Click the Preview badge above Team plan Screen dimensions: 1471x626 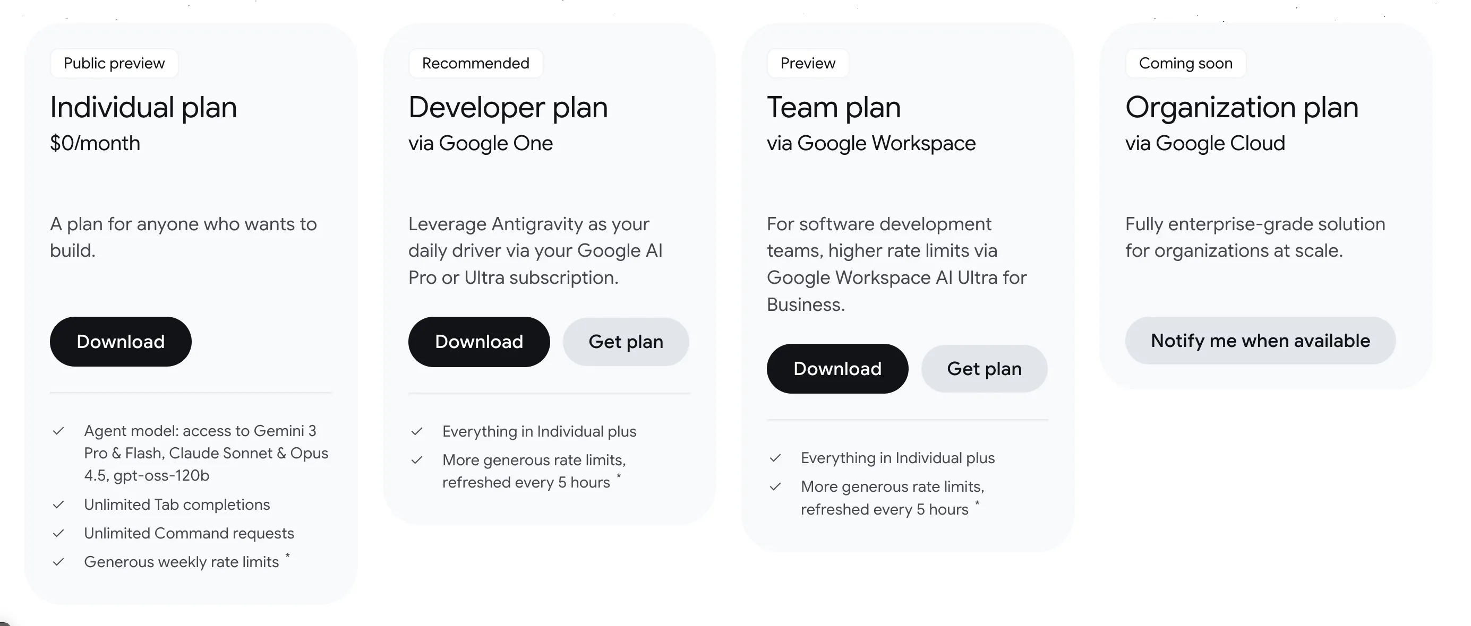(807, 63)
